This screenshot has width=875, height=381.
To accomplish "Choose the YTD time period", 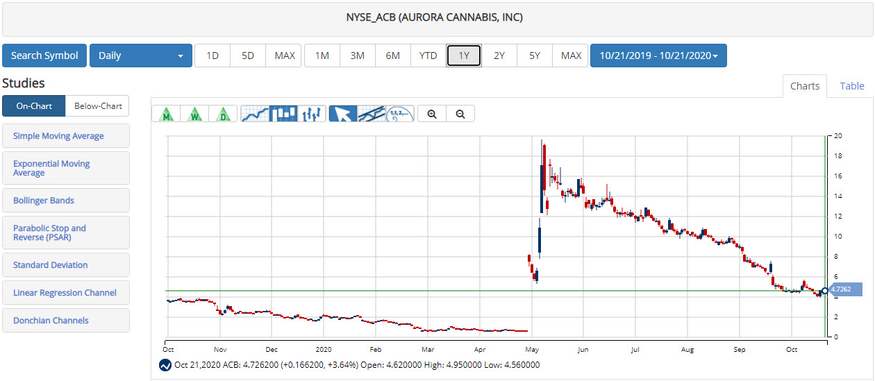I will [x=428, y=56].
